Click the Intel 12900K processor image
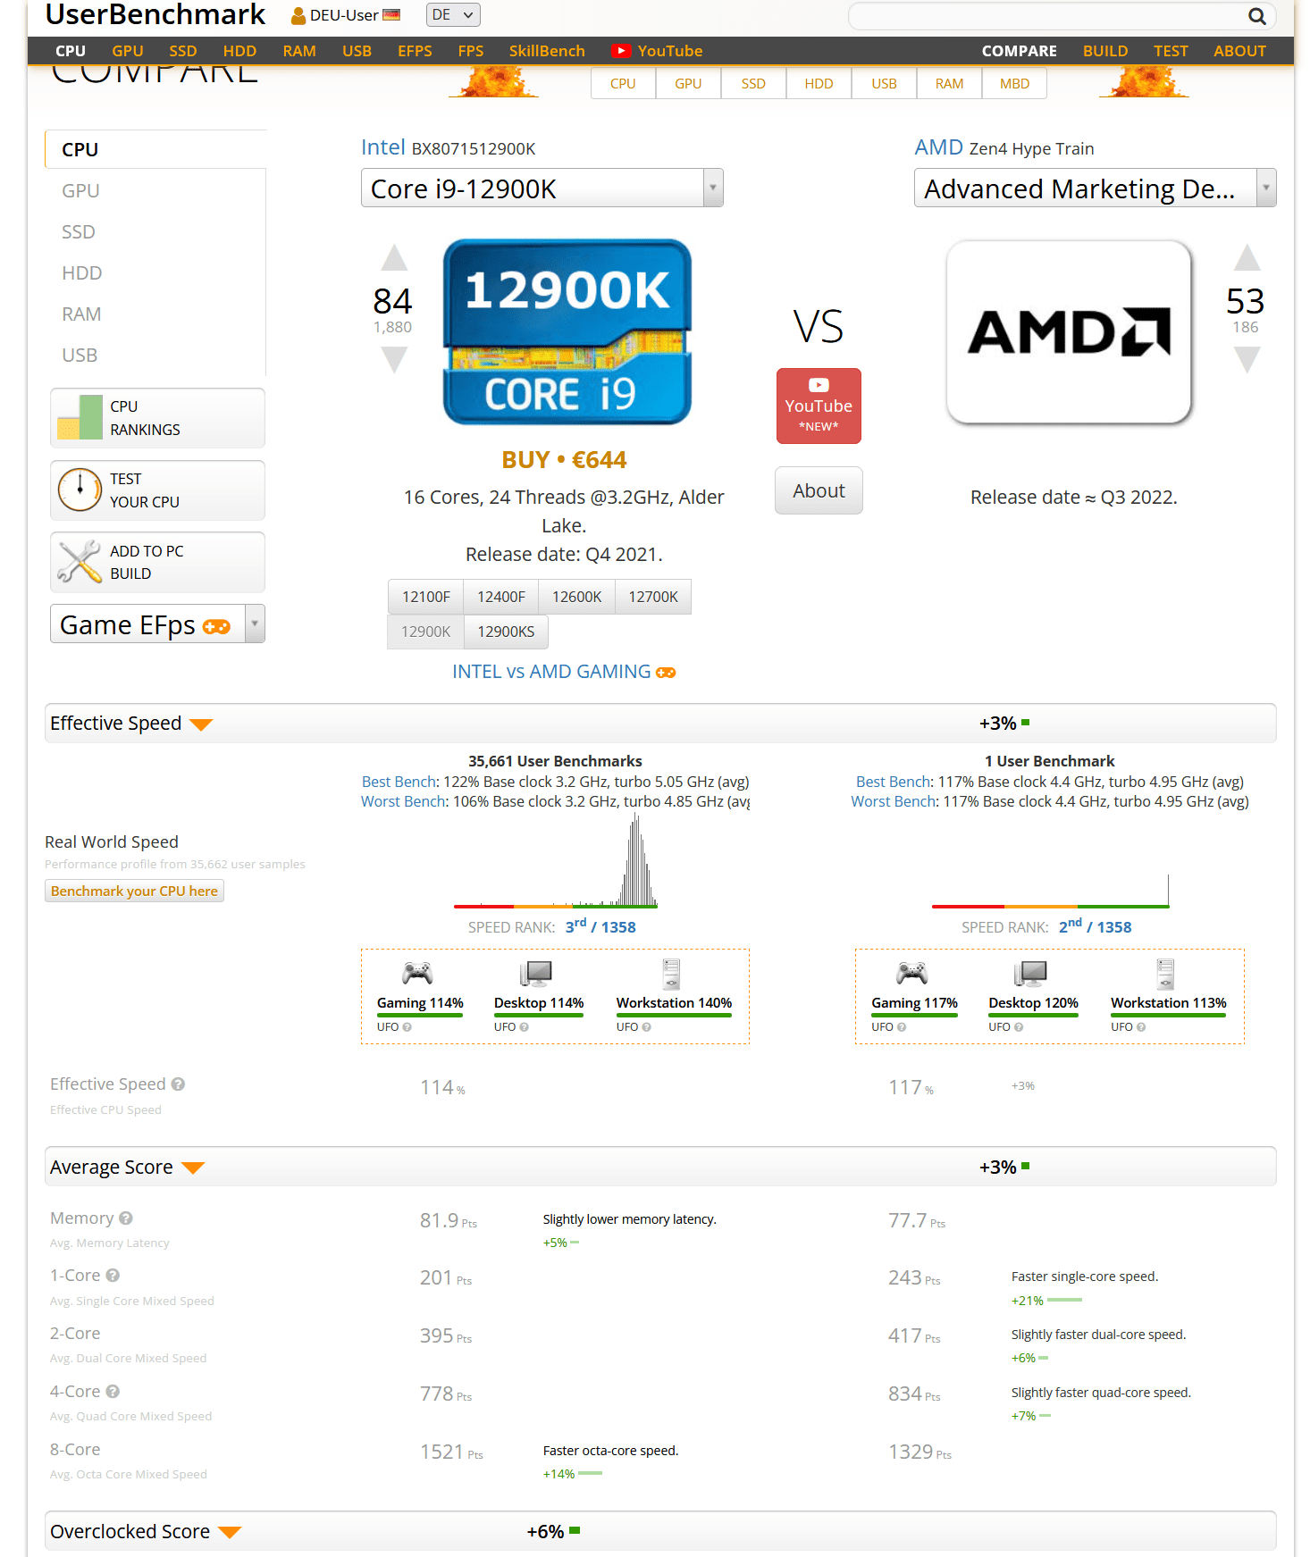Image resolution: width=1310 pixels, height=1557 pixels. tap(567, 331)
